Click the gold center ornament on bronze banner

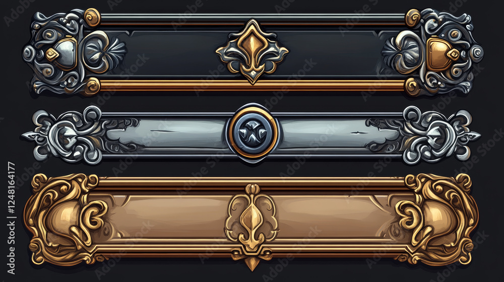(x=251, y=218)
